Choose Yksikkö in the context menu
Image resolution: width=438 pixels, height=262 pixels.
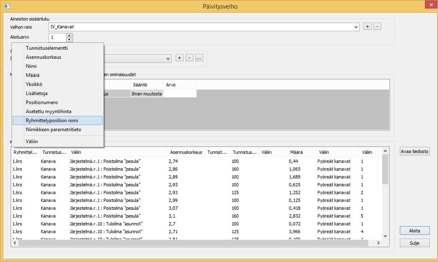tap(57, 84)
